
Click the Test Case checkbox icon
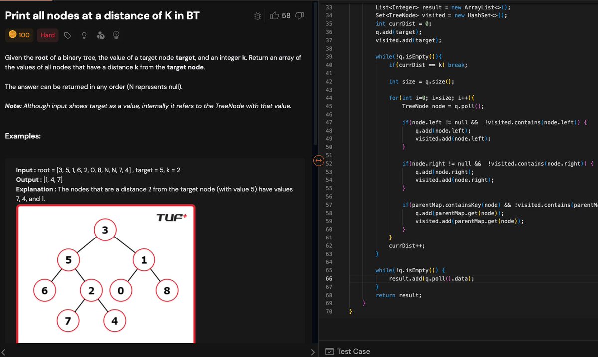(x=330, y=351)
